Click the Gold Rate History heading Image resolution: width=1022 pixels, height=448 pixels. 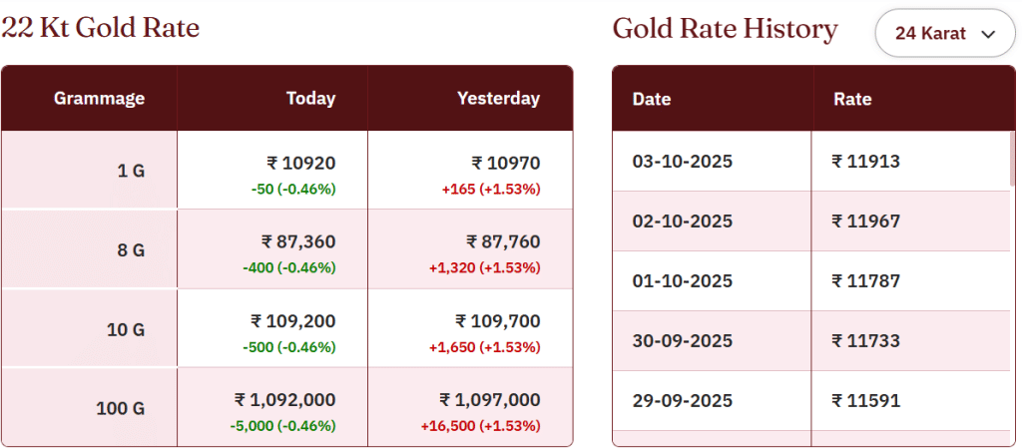(x=725, y=29)
